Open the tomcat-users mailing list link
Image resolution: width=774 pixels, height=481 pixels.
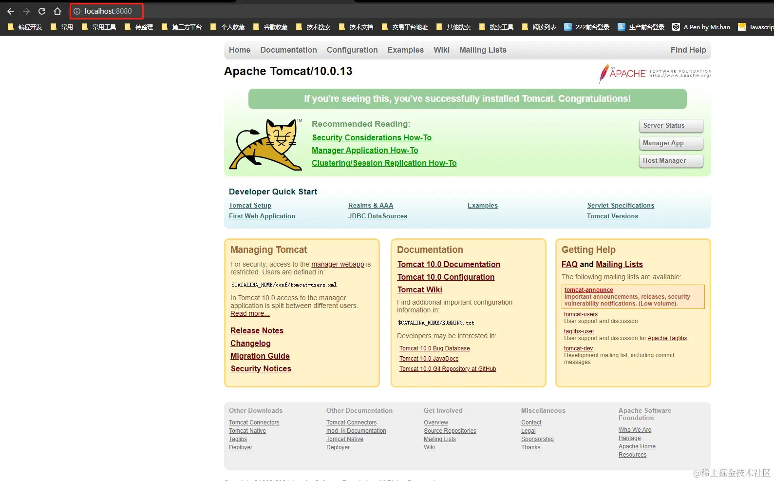click(581, 314)
